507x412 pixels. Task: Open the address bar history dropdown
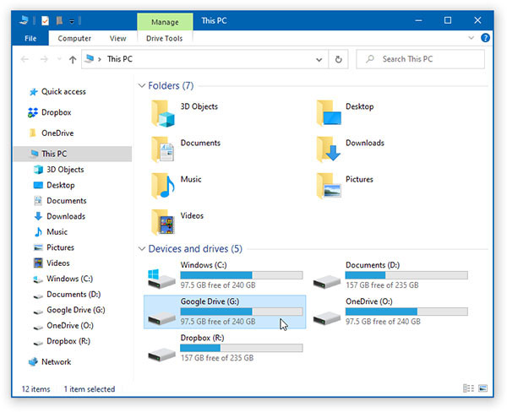point(319,59)
